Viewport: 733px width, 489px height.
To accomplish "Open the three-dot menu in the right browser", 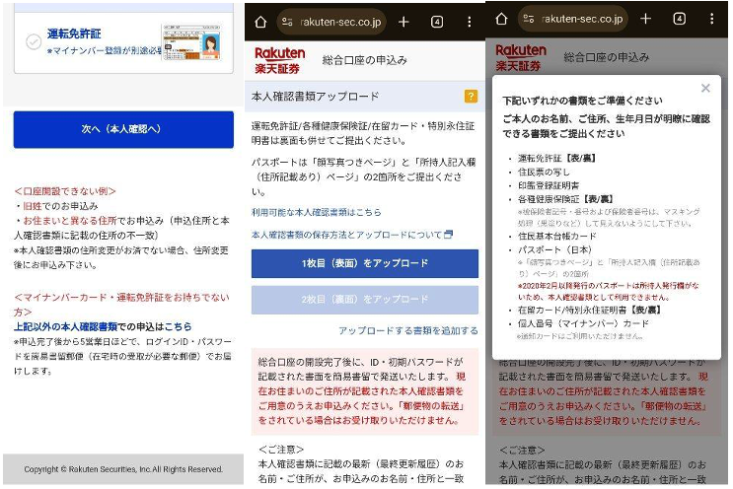I will [711, 19].
